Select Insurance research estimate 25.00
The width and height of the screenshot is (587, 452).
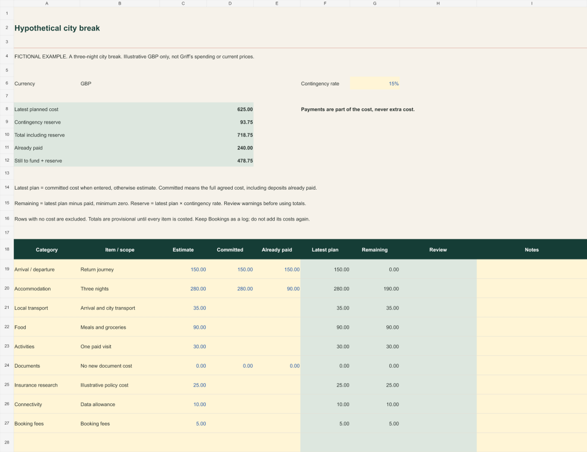coord(183,385)
